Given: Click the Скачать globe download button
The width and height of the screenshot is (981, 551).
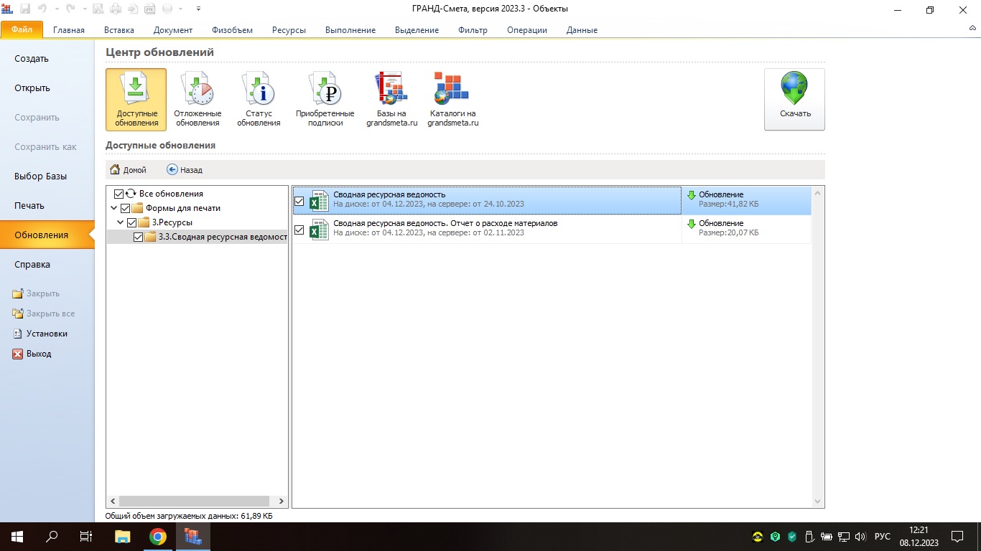Looking at the screenshot, I should [794, 99].
